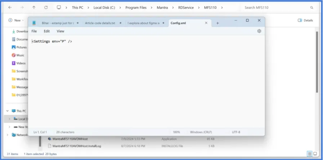Go back in File Explorer
323x160 pixels.
10,8
